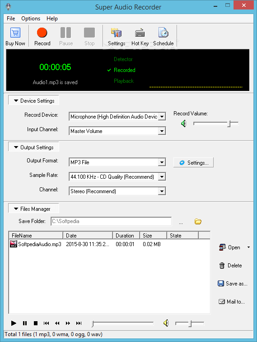Viewport: 257px width, 342px height.
Task: Click the MP3 icon of SoftpediaAudio.mp3
Action: (14, 244)
